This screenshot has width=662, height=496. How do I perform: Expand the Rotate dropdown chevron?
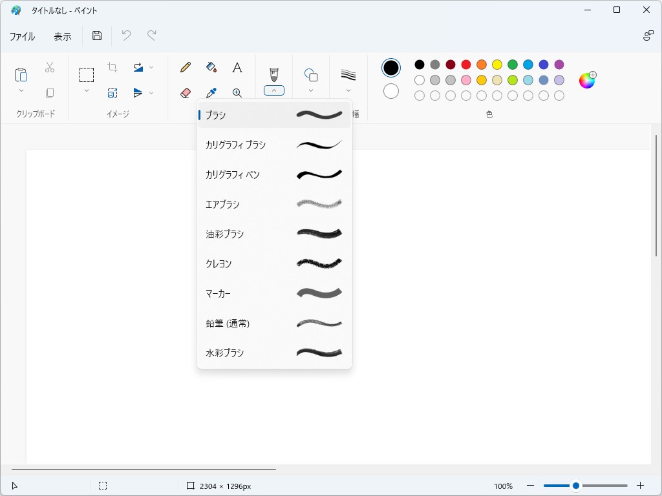point(151,67)
